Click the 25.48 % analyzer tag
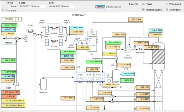 (109, 54)
